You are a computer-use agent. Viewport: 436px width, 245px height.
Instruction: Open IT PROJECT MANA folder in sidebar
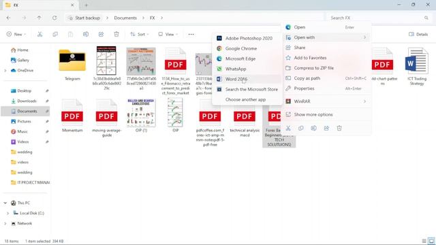pos(30,182)
